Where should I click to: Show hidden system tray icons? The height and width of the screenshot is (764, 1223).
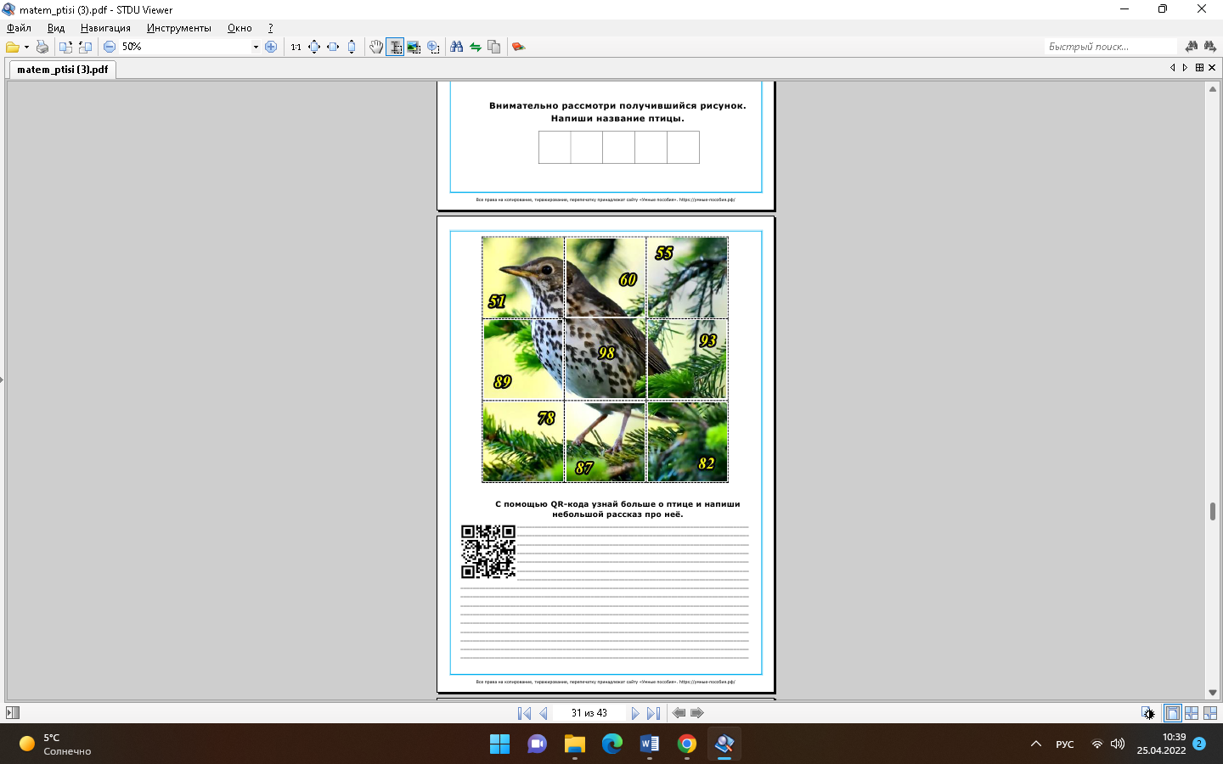click(x=1035, y=744)
